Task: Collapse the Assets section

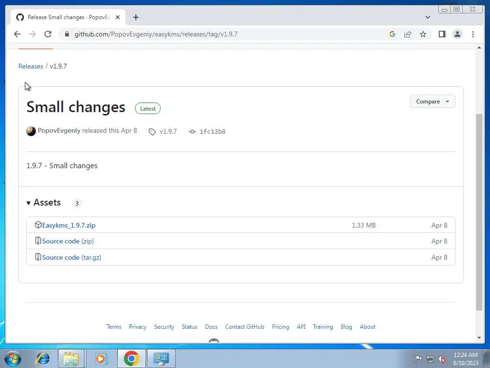Action: [x=44, y=203]
